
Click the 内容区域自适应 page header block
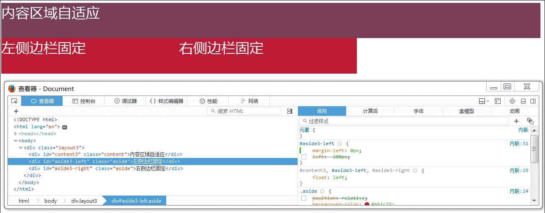(x=271, y=20)
